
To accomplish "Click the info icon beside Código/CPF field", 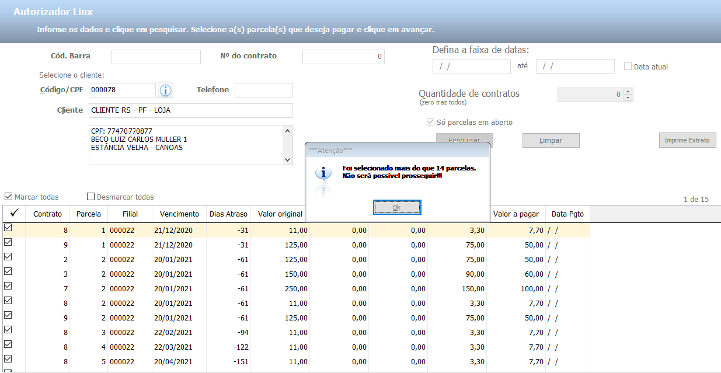I will point(166,90).
